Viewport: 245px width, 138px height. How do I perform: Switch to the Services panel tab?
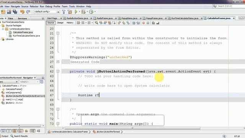click(22, 18)
